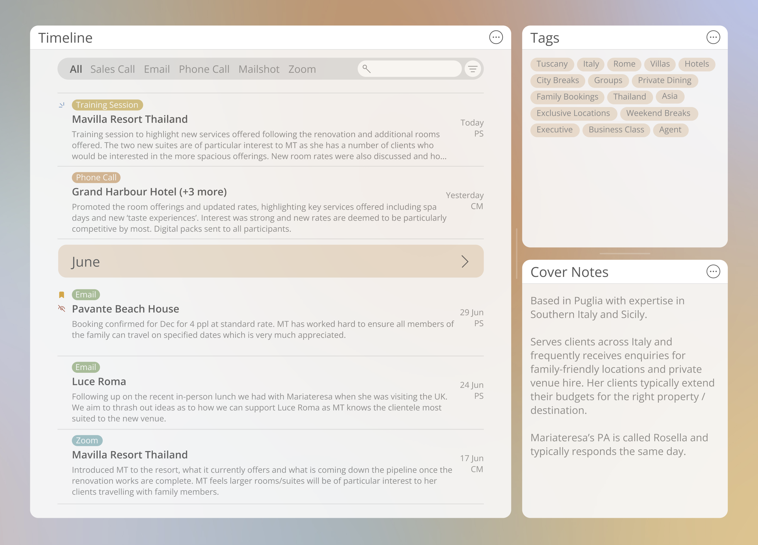758x545 pixels.
Task: Click the timeline filter lines icon
Action: (473, 69)
